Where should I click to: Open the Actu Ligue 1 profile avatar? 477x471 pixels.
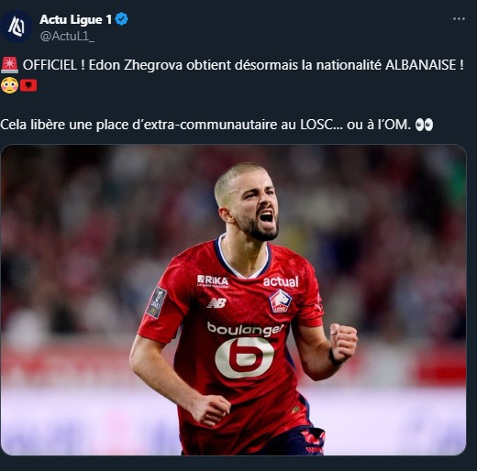17,27
